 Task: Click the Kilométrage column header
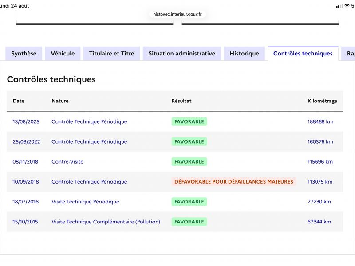pos(322,101)
